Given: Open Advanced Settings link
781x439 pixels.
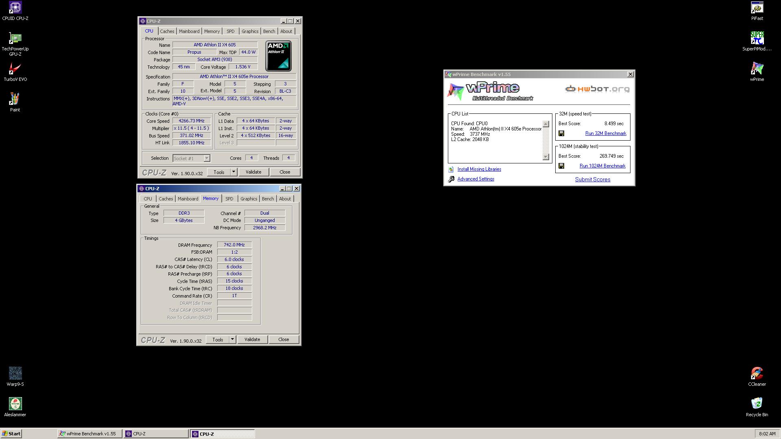Looking at the screenshot, I should pyautogui.click(x=476, y=179).
